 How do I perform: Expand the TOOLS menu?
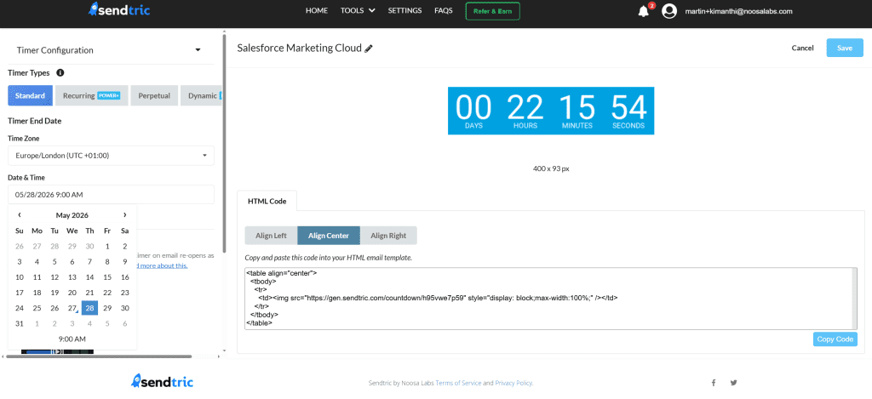coord(358,10)
